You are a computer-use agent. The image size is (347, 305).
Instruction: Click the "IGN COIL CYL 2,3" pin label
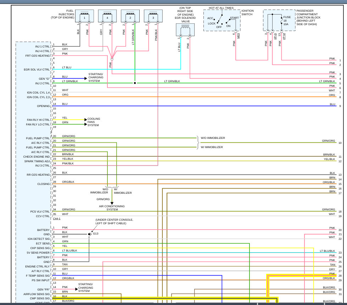point(38,97)
